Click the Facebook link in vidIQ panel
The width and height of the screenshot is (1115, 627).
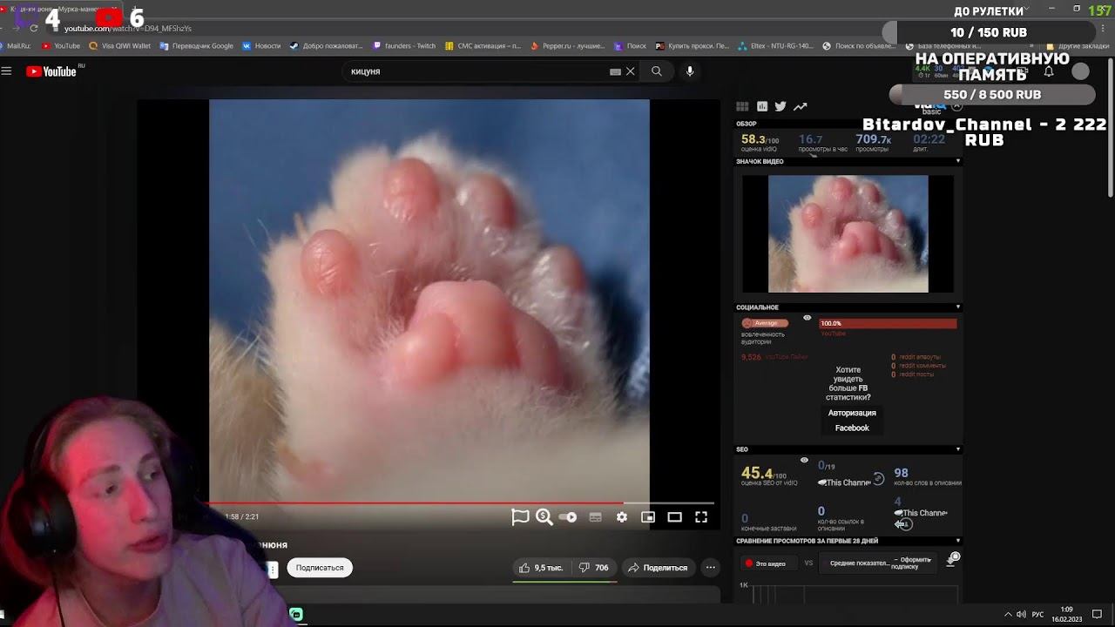pyautogui.click(x=852, y=428)
